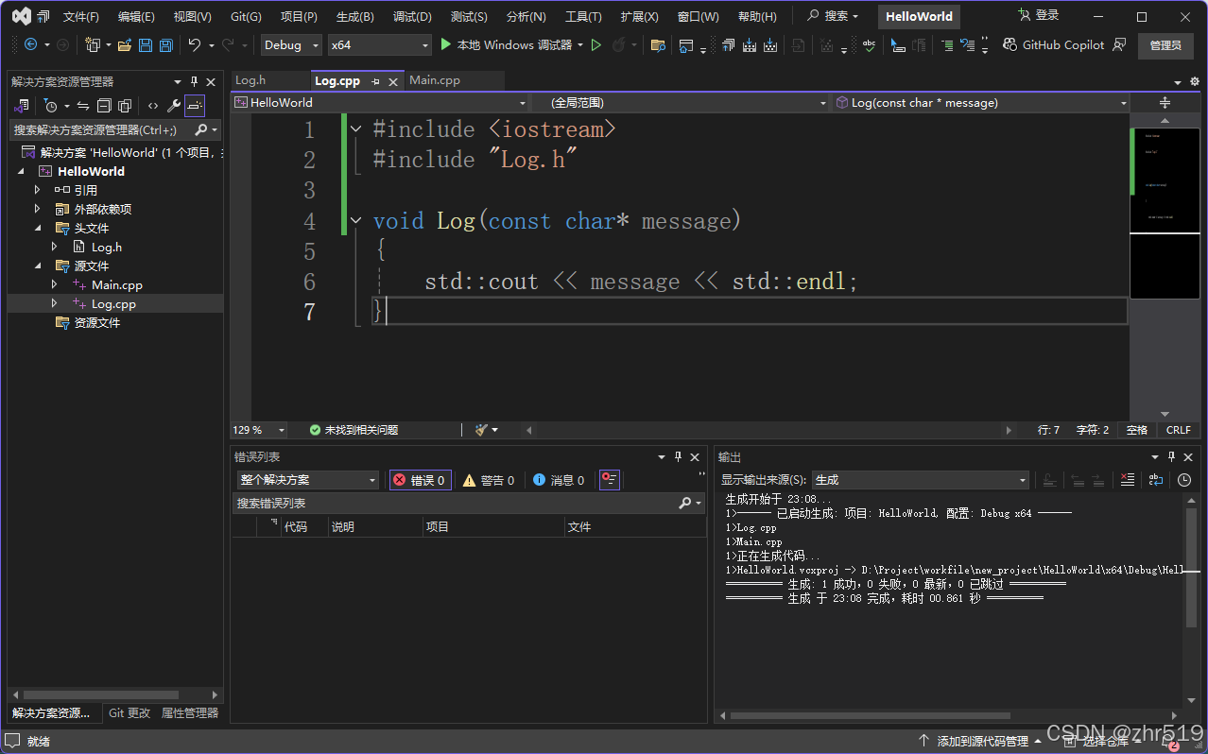Toggle the 警告 0 filter in error list
This screenshot has height=754, width=1208.
[488, 479]
